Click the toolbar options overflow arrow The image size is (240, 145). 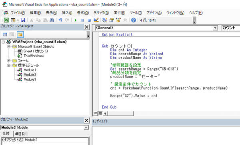[x=194, y=20]
